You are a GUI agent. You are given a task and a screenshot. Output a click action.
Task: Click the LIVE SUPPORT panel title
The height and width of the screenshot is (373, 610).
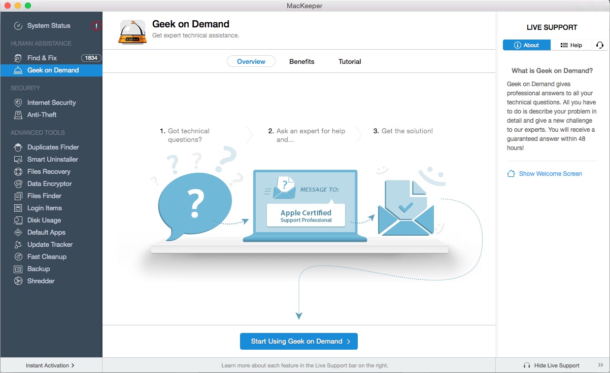(x=552, y=27)
